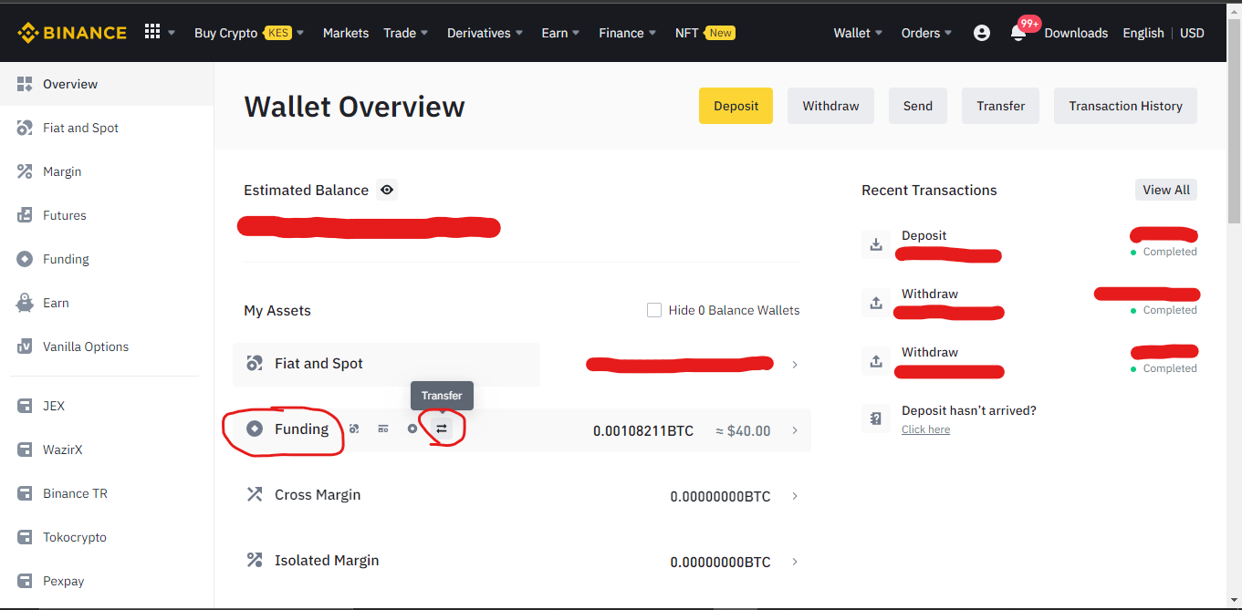The height and width of the screenshot is (610, 1242).
Task: Click the Isolated Margin 0.00000000BTC balance
Action: click(720, 562)
